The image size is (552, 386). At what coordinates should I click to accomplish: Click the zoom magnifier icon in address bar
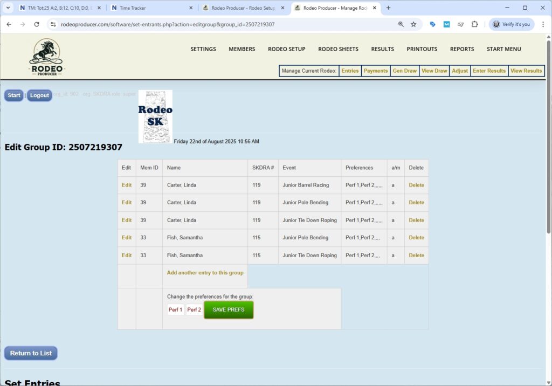pos(401,24)
